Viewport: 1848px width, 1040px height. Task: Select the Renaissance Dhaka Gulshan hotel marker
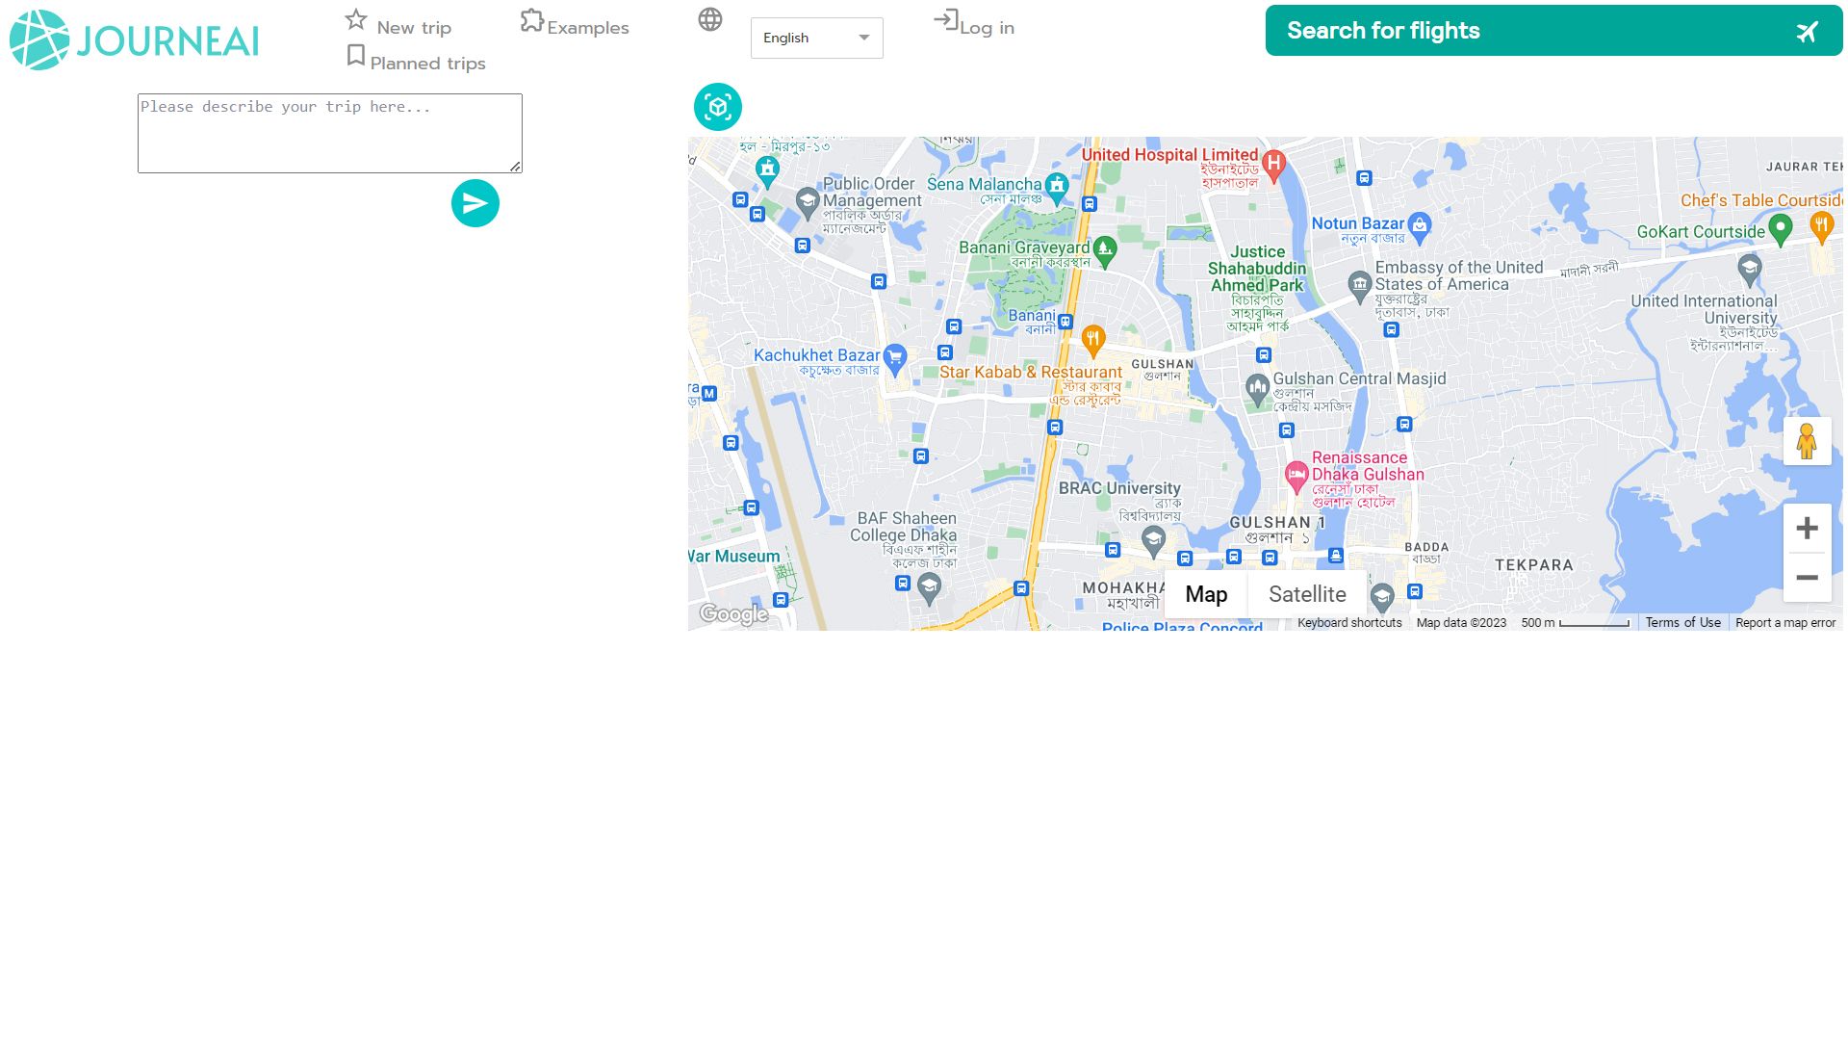coord(1296,476)
